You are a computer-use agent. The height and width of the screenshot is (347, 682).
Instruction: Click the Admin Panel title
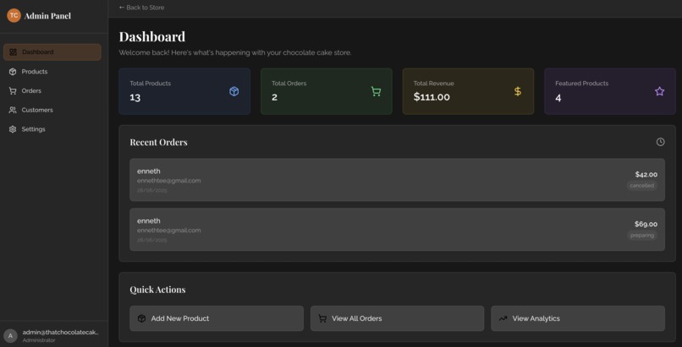[47, 16]
